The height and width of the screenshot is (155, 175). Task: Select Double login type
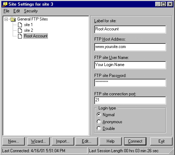click(x=99, y=128)
